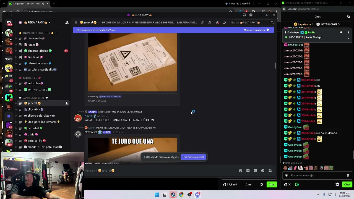Open pinned message options three-dot menu
The image size is (354, 199).
click(x=348, y=32)
